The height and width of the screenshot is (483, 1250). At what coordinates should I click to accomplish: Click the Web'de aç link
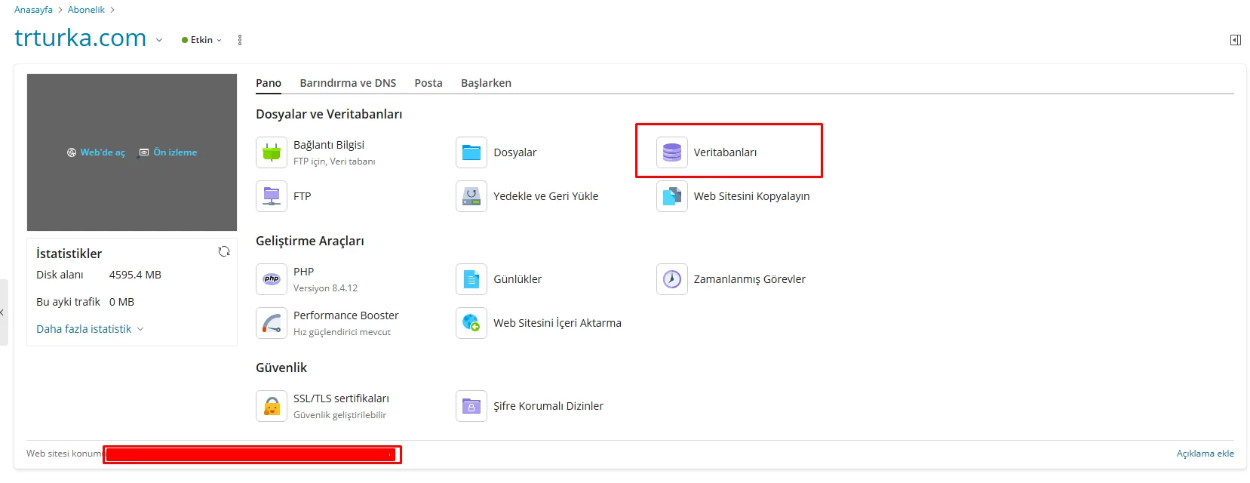point(96,152)
